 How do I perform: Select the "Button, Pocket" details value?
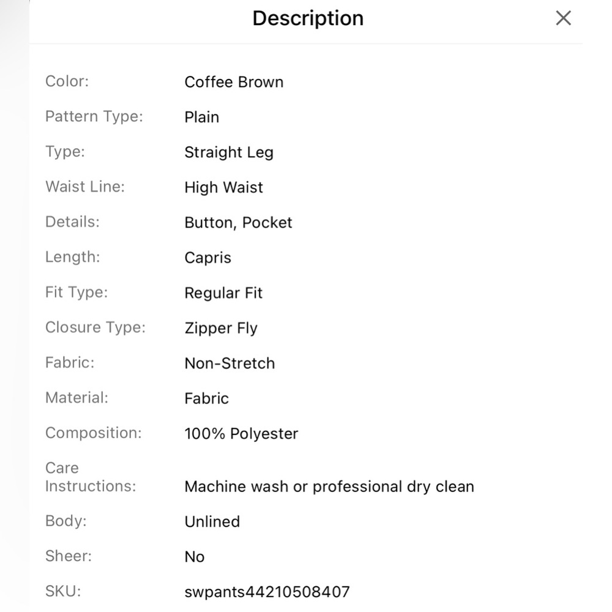239,223
